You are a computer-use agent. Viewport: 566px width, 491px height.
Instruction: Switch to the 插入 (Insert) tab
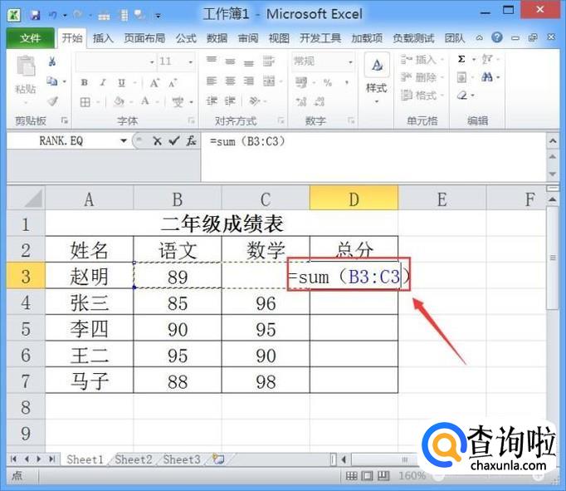(x=103, y=38)
